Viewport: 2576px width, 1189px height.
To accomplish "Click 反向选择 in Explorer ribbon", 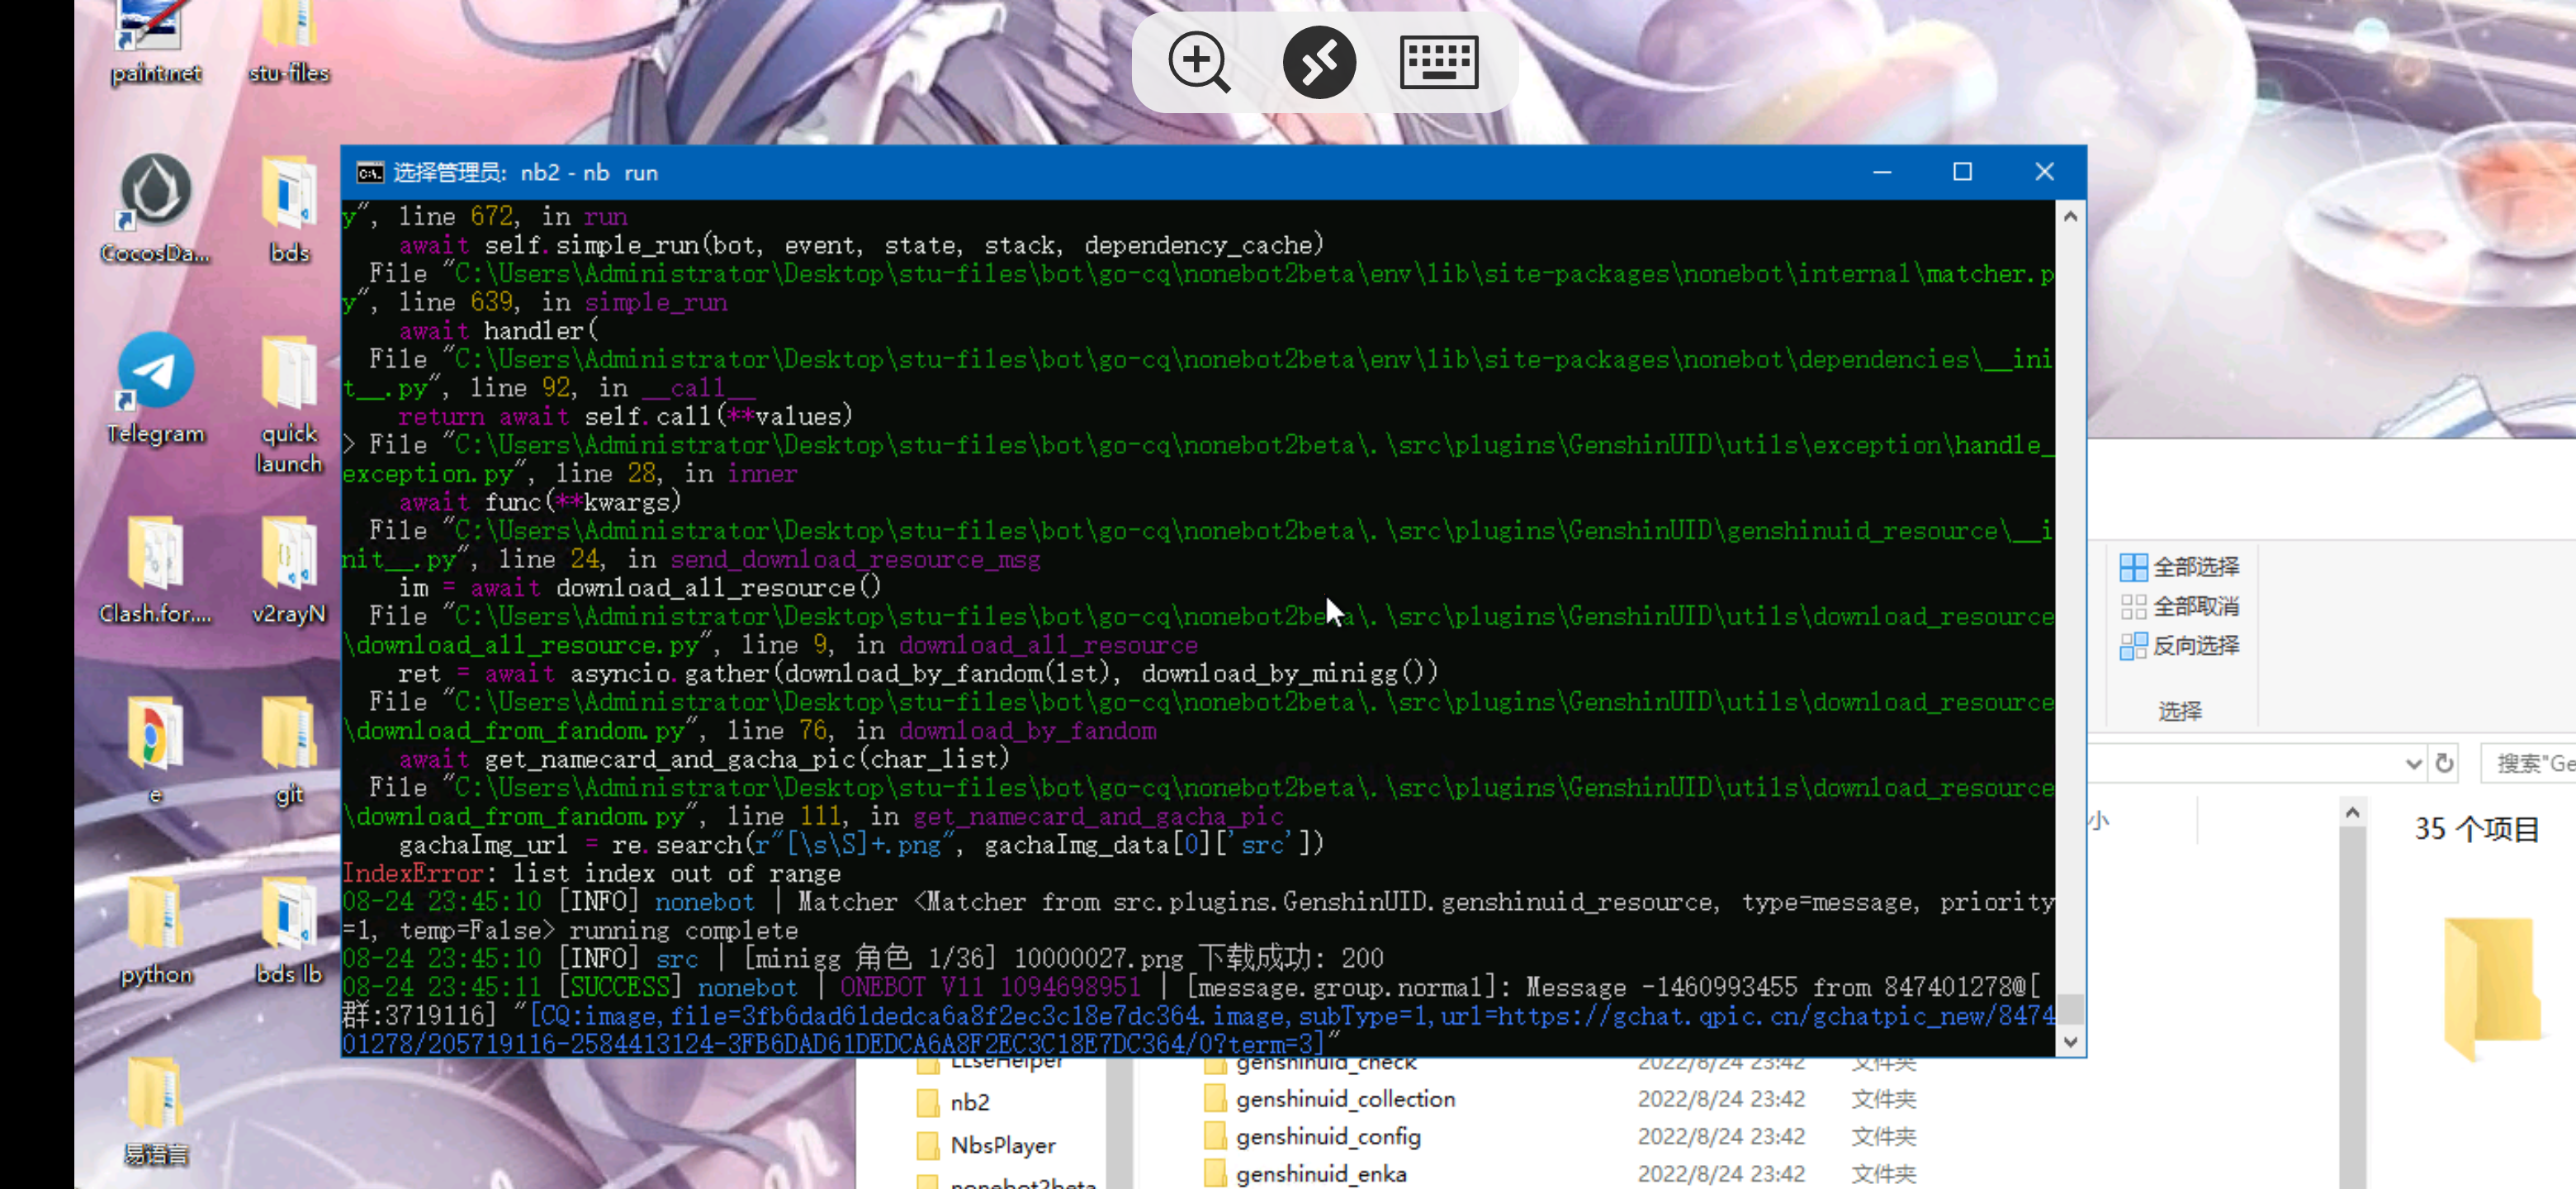I will (2179, 645).
